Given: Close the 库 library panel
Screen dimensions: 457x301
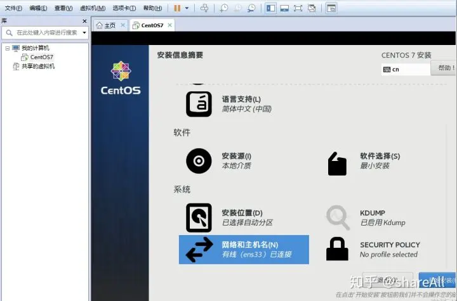Looking at the screenshot, I should [84, 21].
